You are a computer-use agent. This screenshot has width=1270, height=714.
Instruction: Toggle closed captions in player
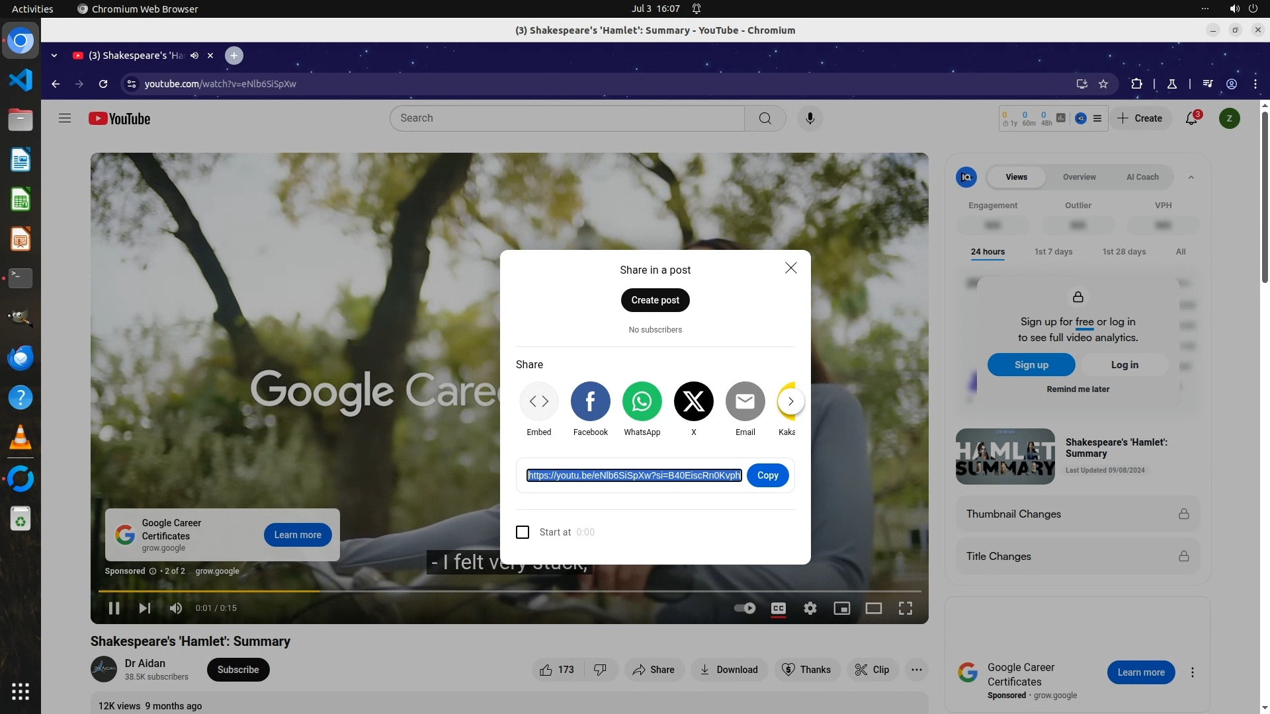pos(778,608)
